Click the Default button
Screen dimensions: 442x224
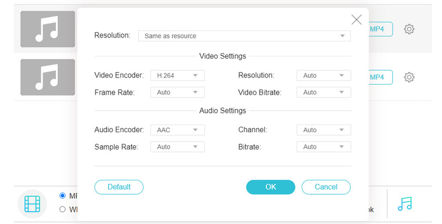click(119, 187)
